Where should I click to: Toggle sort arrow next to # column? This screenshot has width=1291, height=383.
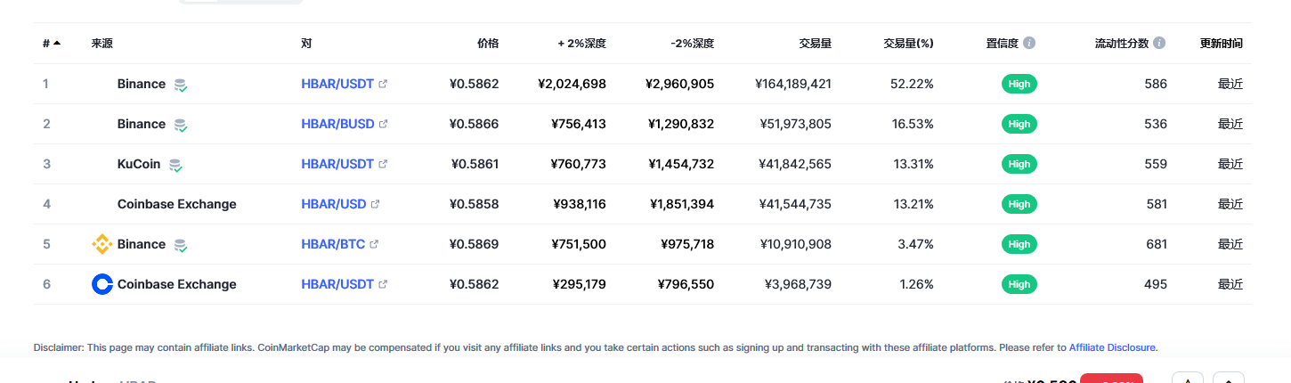click(x=57, y=43)
